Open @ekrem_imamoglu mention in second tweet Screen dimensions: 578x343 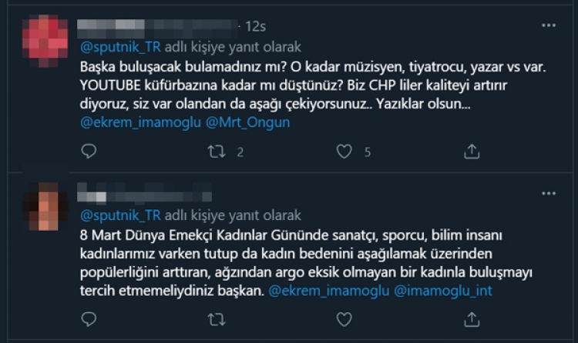pos(329,292)
